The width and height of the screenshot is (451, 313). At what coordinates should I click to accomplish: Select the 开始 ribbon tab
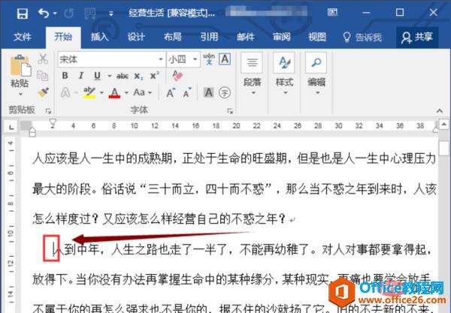(x=63, y=37)
